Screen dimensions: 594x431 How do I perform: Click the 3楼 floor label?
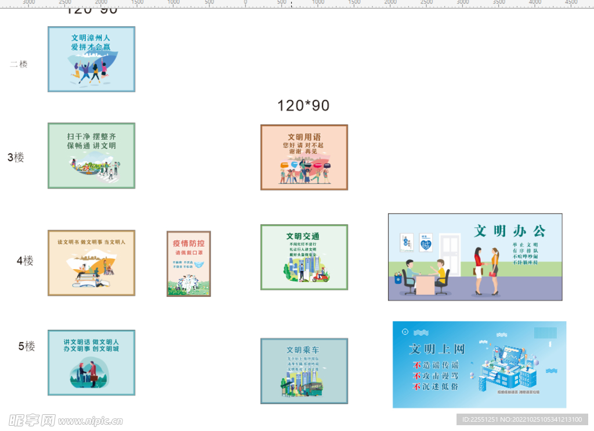(16, 157)
